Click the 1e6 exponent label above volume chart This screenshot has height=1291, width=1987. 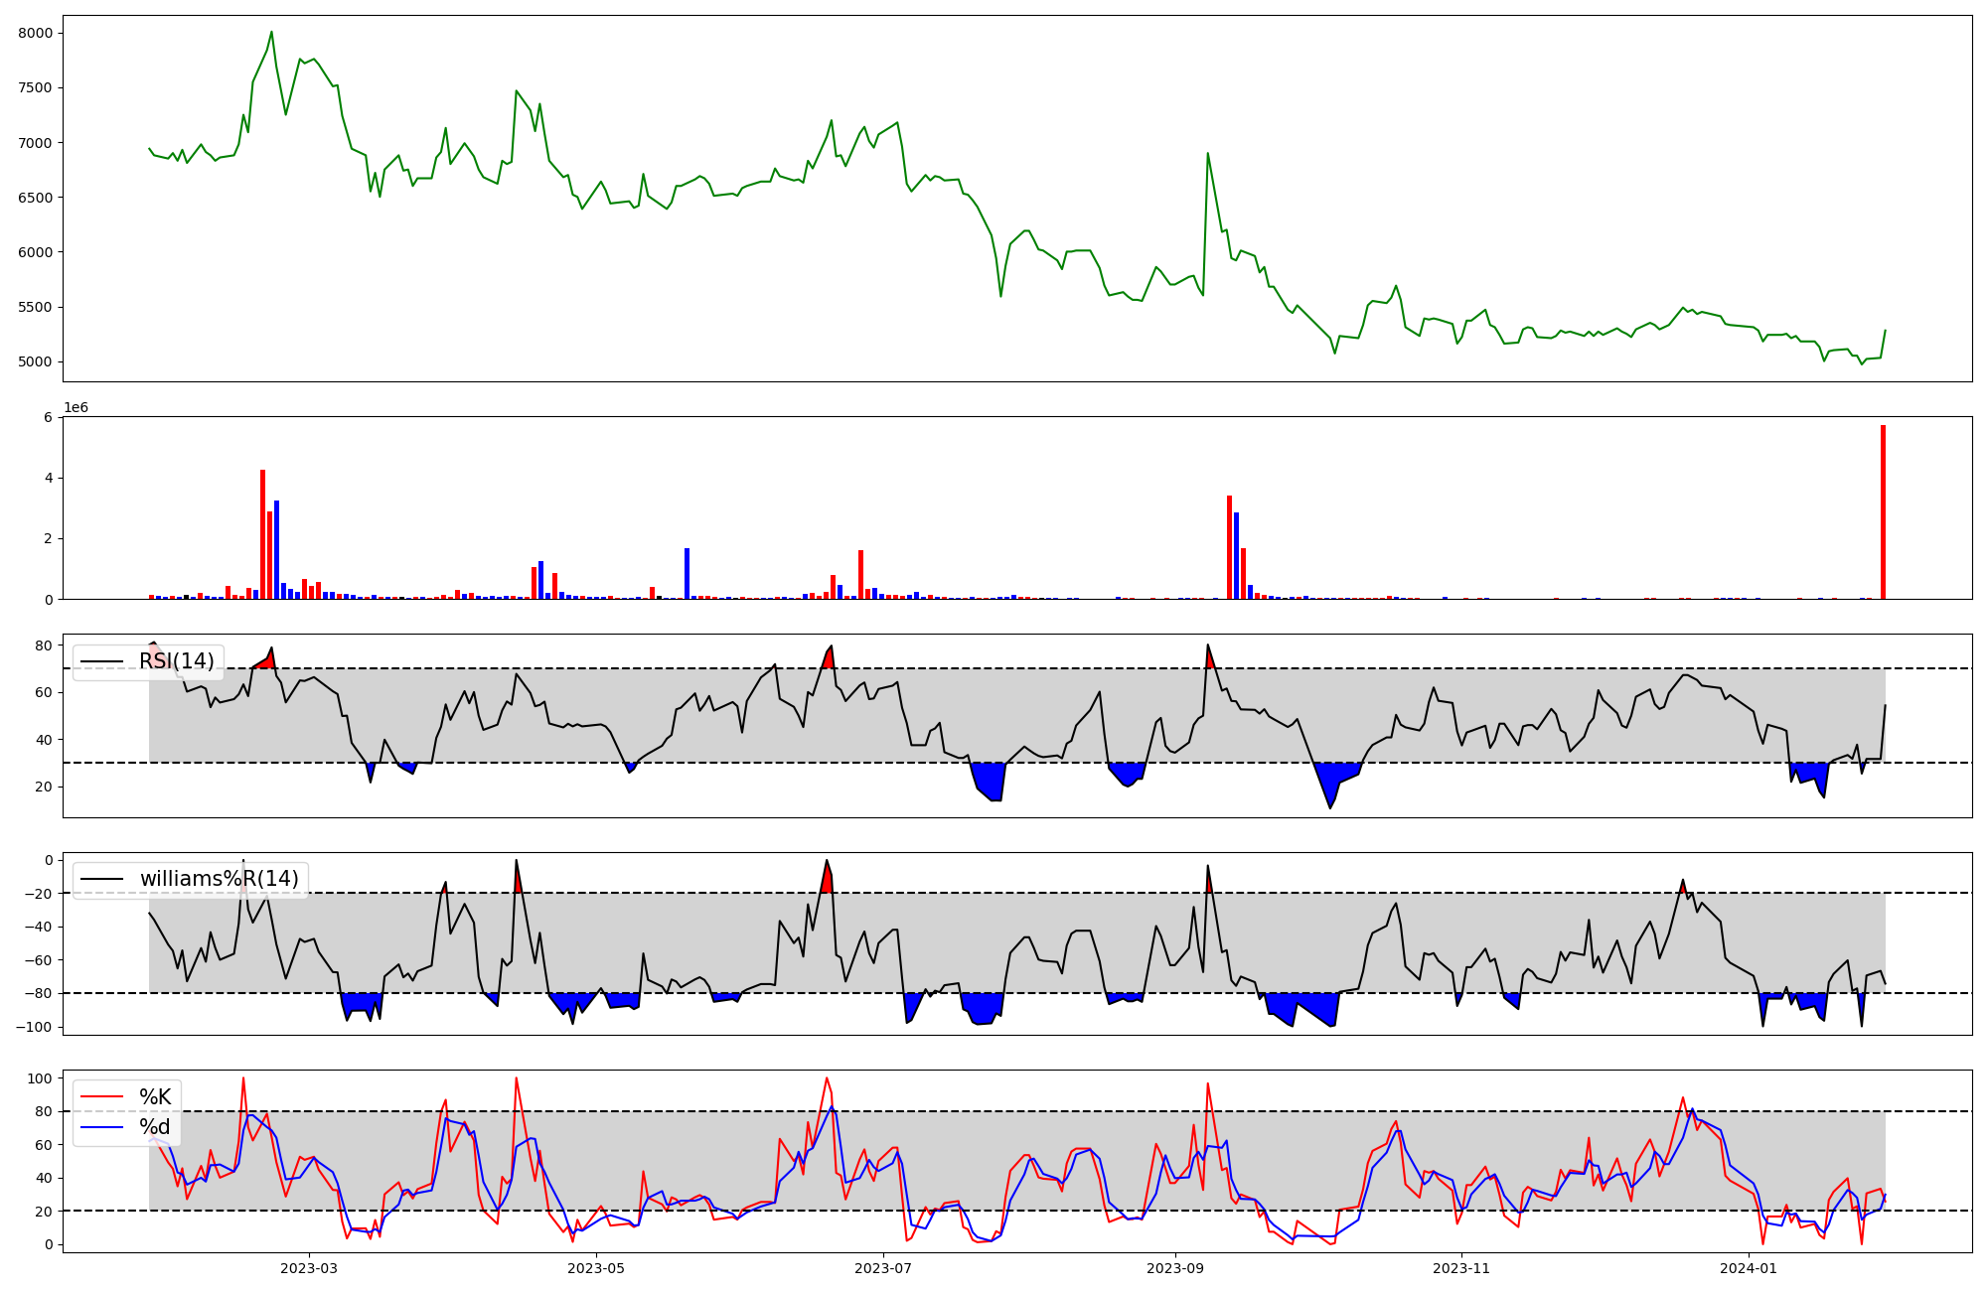point(76,408)
